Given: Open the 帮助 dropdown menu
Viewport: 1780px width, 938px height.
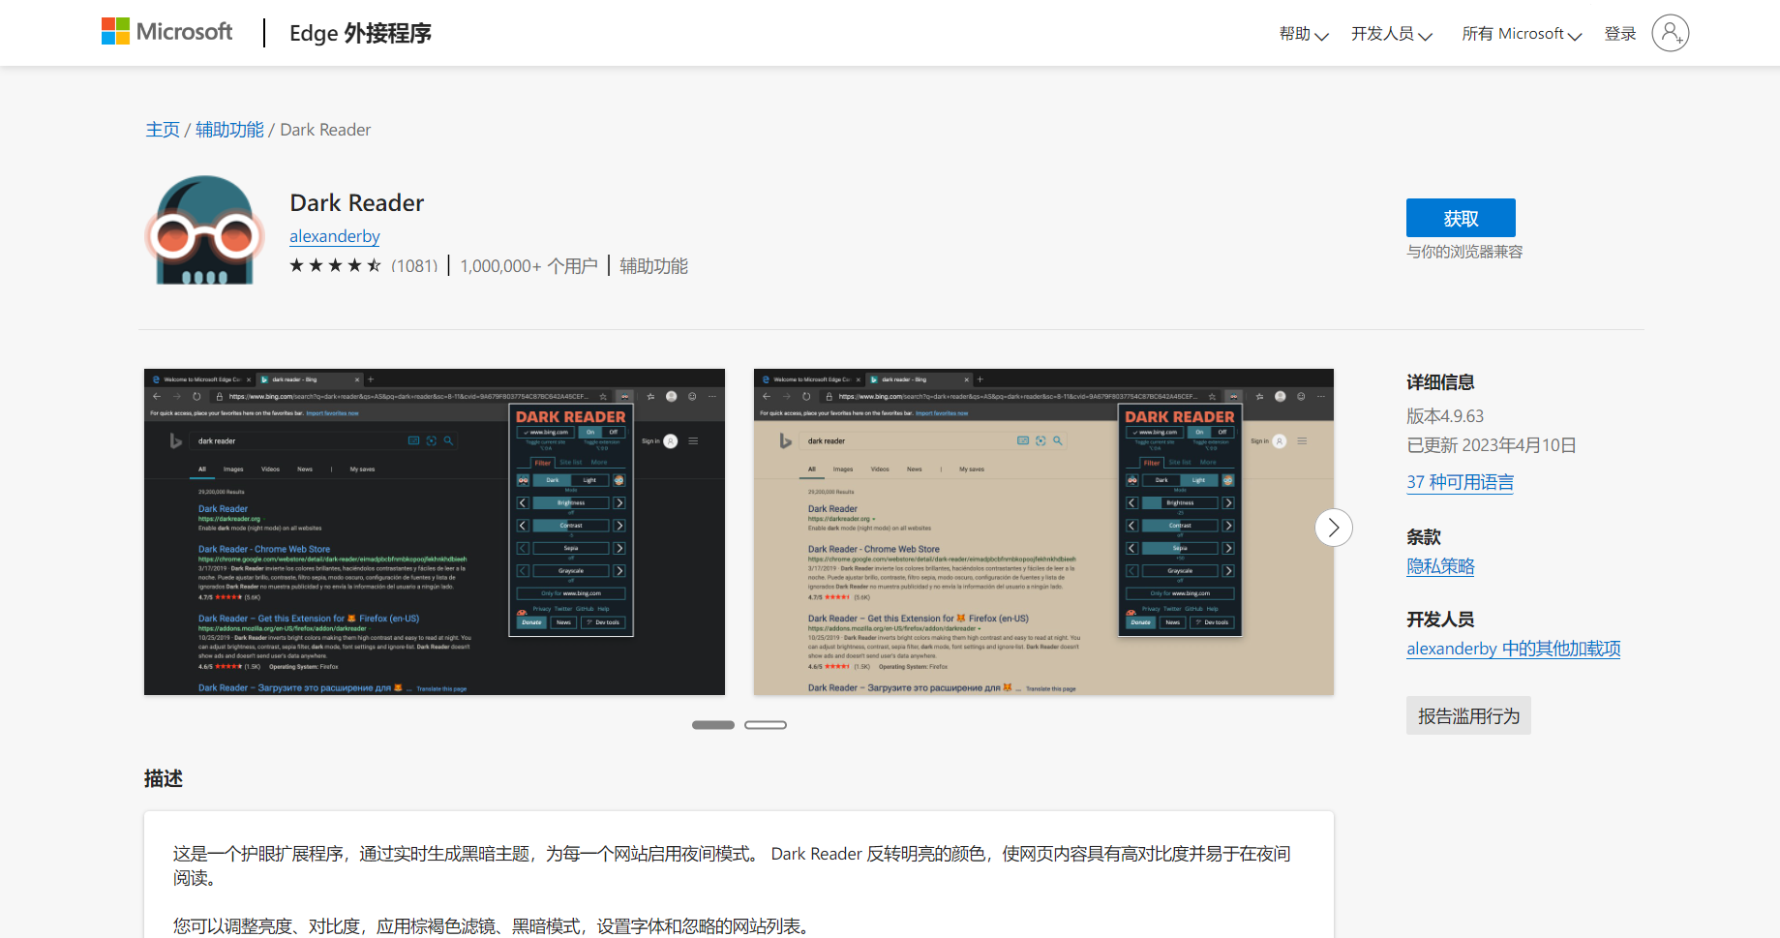Looking at the screenshot, I should 1302,33.
